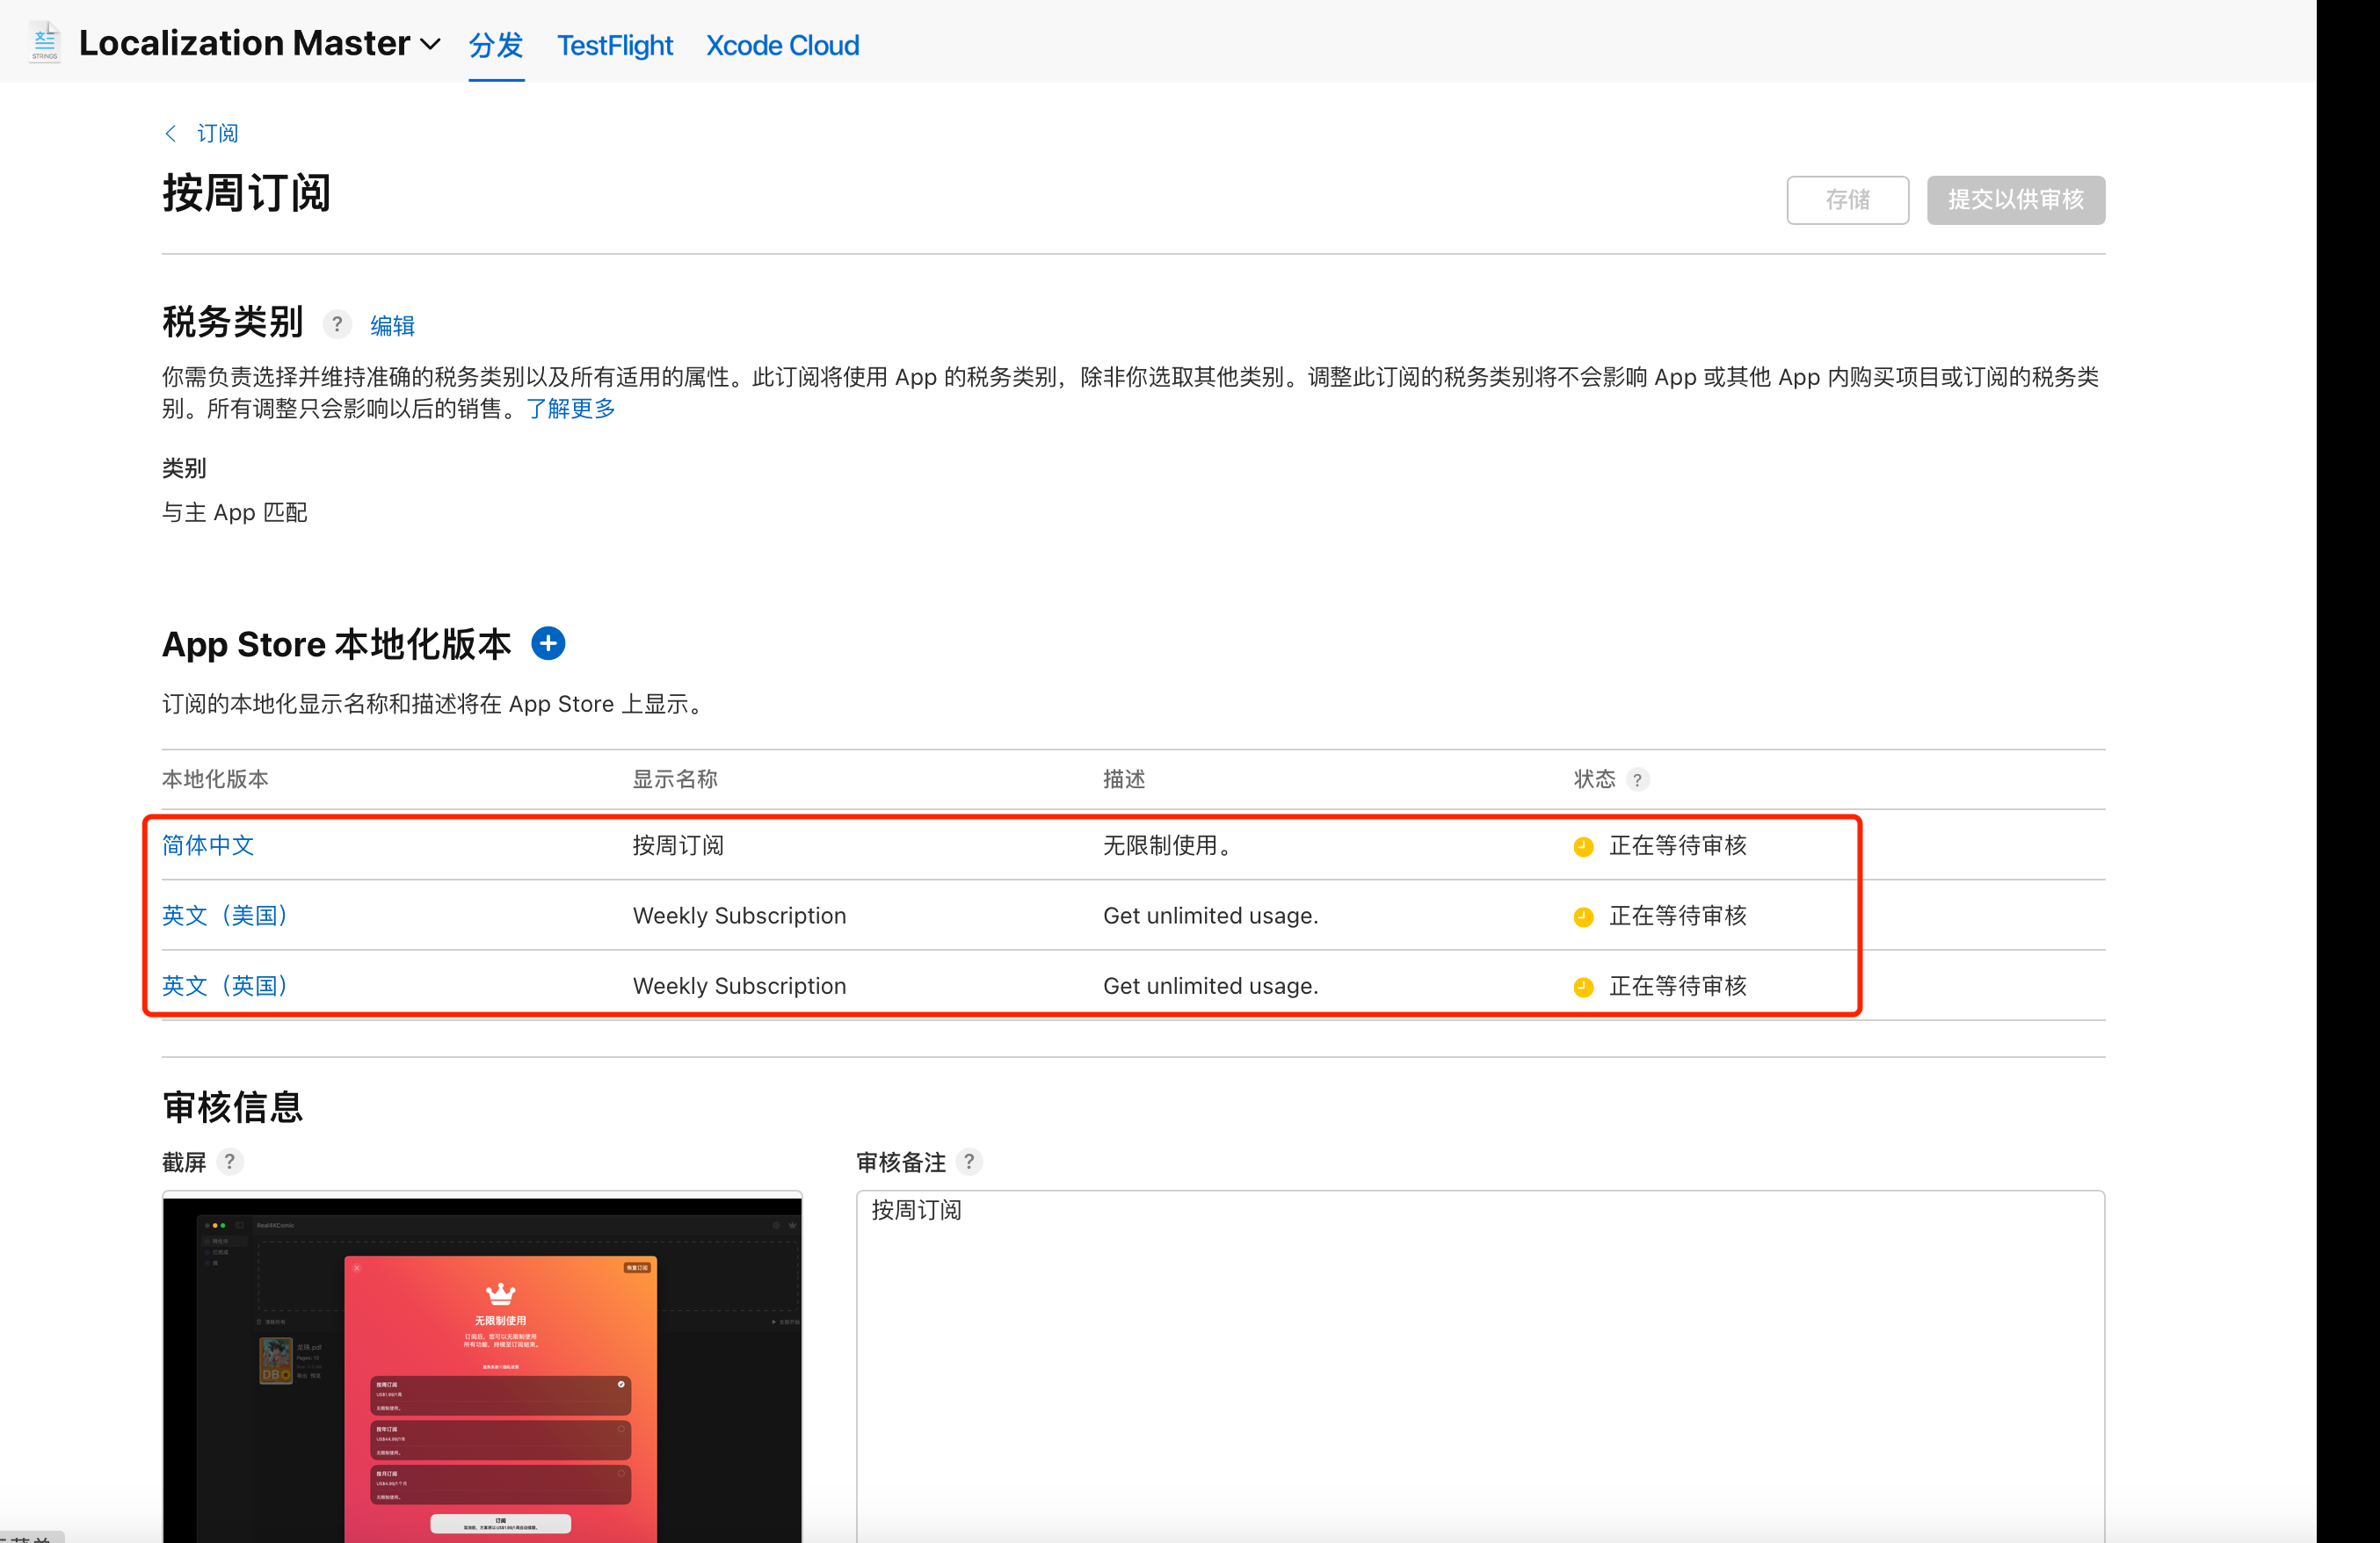Viewport: 2380px width, 1543px height.
Task: Click the 订阅 breadcrumb link
Action: (217, 133)
